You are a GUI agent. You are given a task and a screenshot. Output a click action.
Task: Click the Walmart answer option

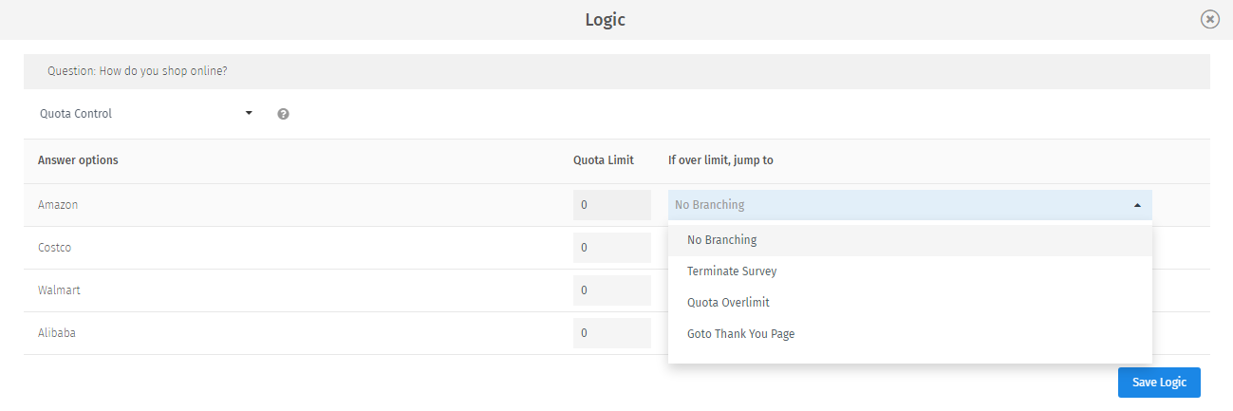(x=59, y=290)
